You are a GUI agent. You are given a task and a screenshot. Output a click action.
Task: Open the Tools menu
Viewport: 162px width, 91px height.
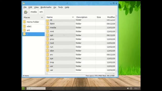pos(60,7)
